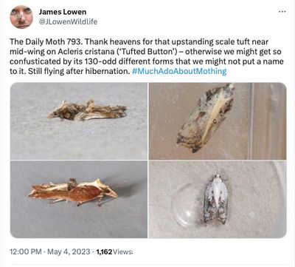Open the James Lowen display name link
295x267 pixels.
pyautogui.click(x=63, y=12)
